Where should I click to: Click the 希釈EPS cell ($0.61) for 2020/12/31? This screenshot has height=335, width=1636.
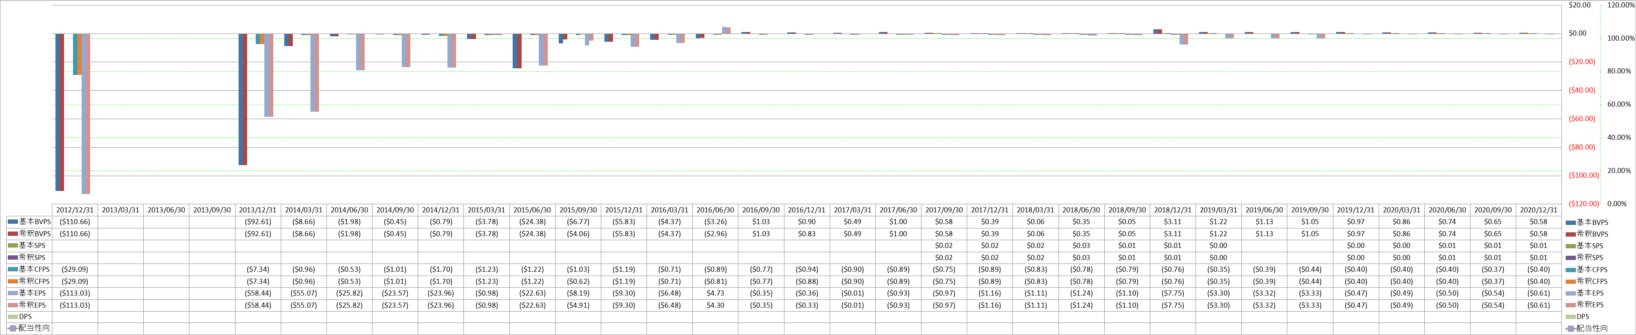[1538, 305]
